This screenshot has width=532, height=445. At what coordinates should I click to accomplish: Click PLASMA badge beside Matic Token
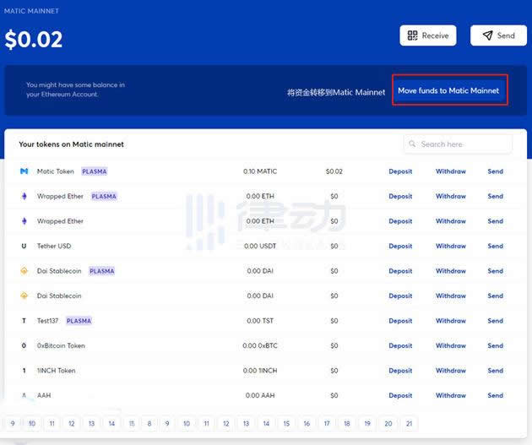pos(95,171)
